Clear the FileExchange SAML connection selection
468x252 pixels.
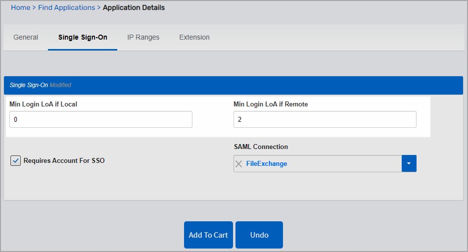pos(239,164)
